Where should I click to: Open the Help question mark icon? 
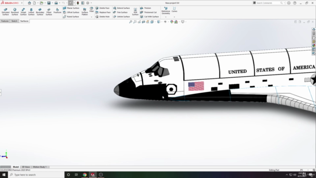pyautogui.click(x=295, y=3)
